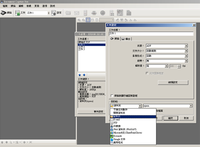
Task: Click the globe Web folder icon in toolbar
Action: 103,13
